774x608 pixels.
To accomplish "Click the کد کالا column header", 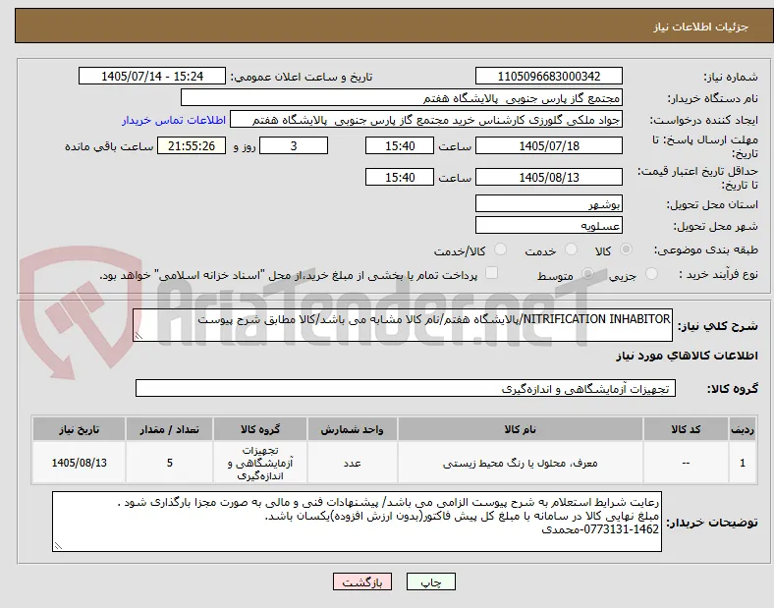I will (x=686, y=429).
